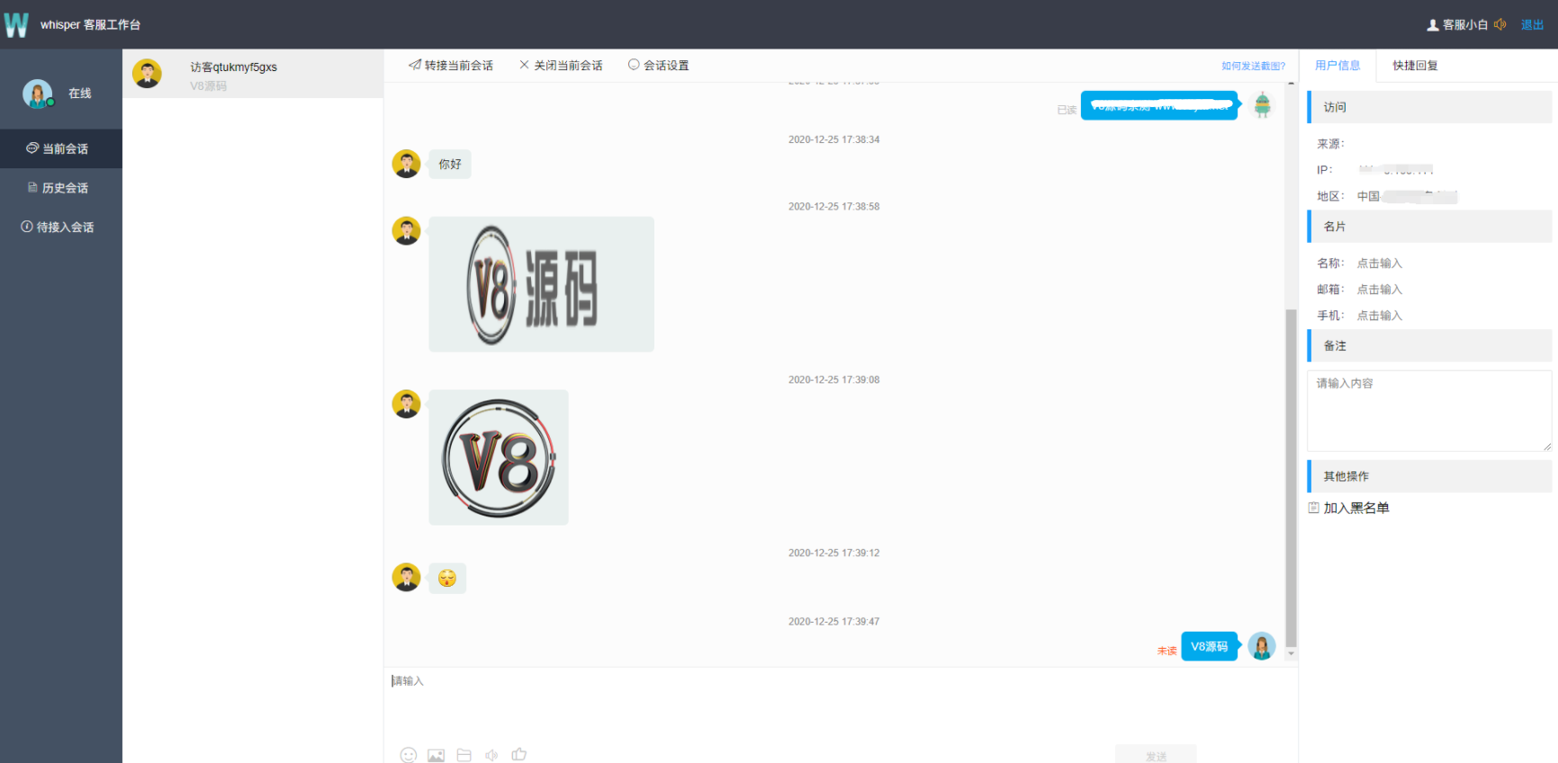
Task: Click the 退出 logout link
Action: 1532,24
